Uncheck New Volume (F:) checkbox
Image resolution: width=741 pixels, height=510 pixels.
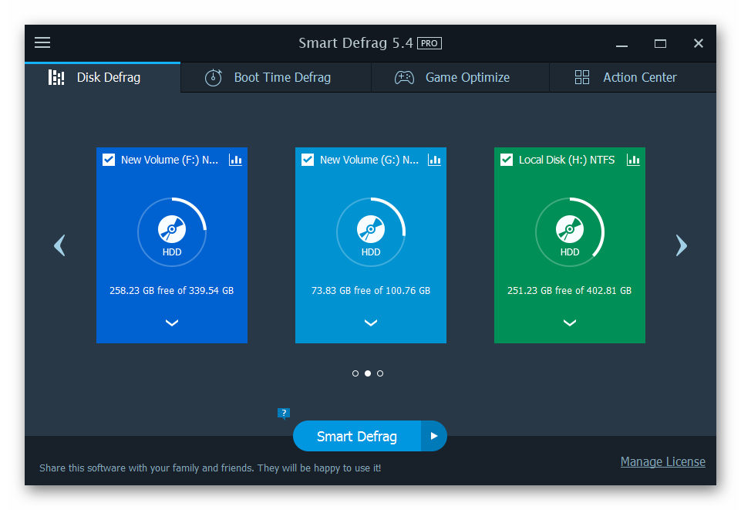(x=109, y=160)
